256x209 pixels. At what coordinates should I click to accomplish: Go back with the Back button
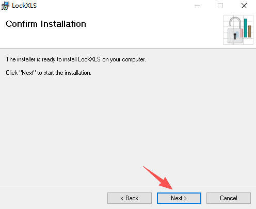(x=130, y=198)
